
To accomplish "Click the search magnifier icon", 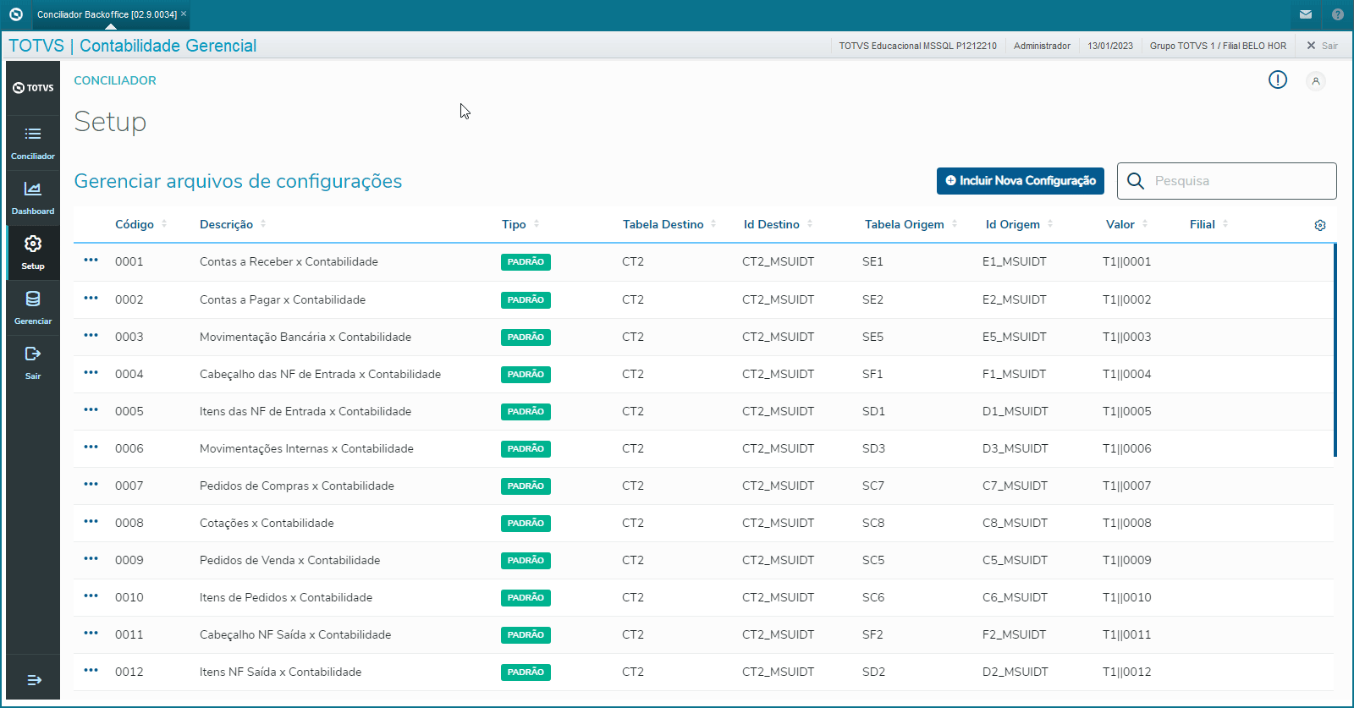I will pyautogui.click(x=1136, y=181).
